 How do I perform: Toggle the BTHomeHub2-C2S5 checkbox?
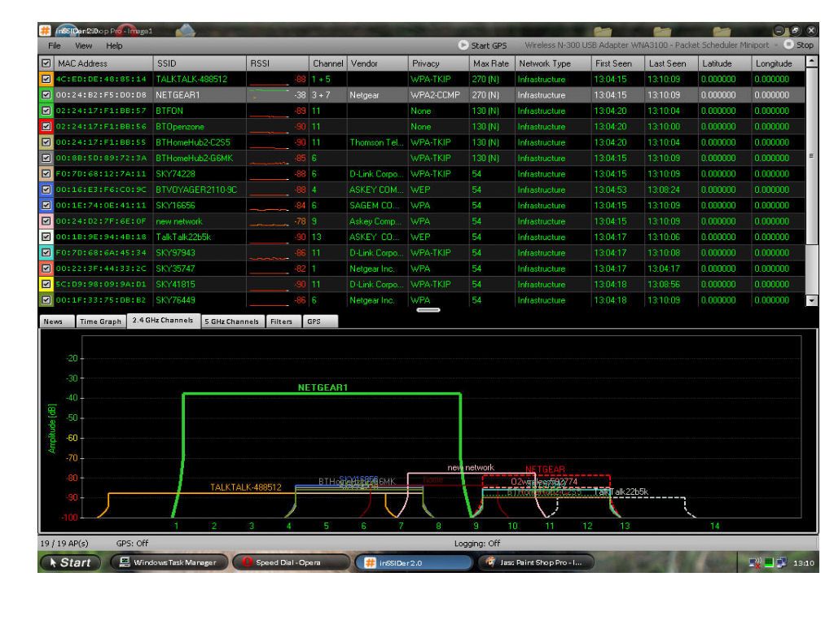coord(46,142)
